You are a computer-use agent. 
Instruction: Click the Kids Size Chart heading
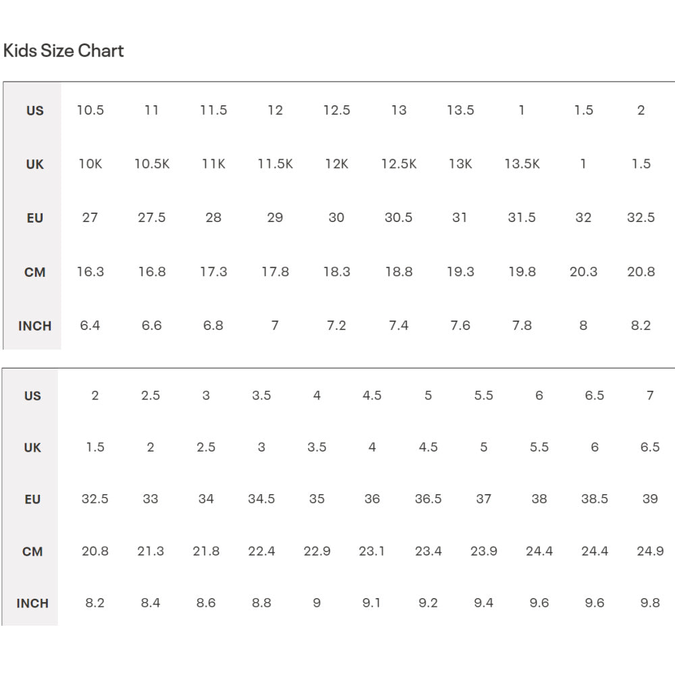[63, 51]
